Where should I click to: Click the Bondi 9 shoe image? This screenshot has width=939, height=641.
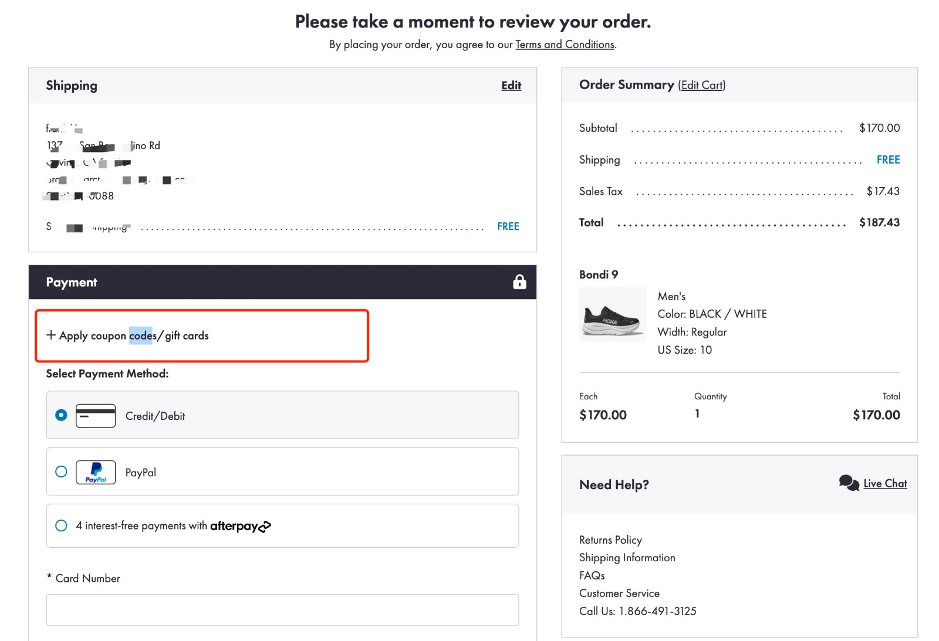(x=612, y=315)
